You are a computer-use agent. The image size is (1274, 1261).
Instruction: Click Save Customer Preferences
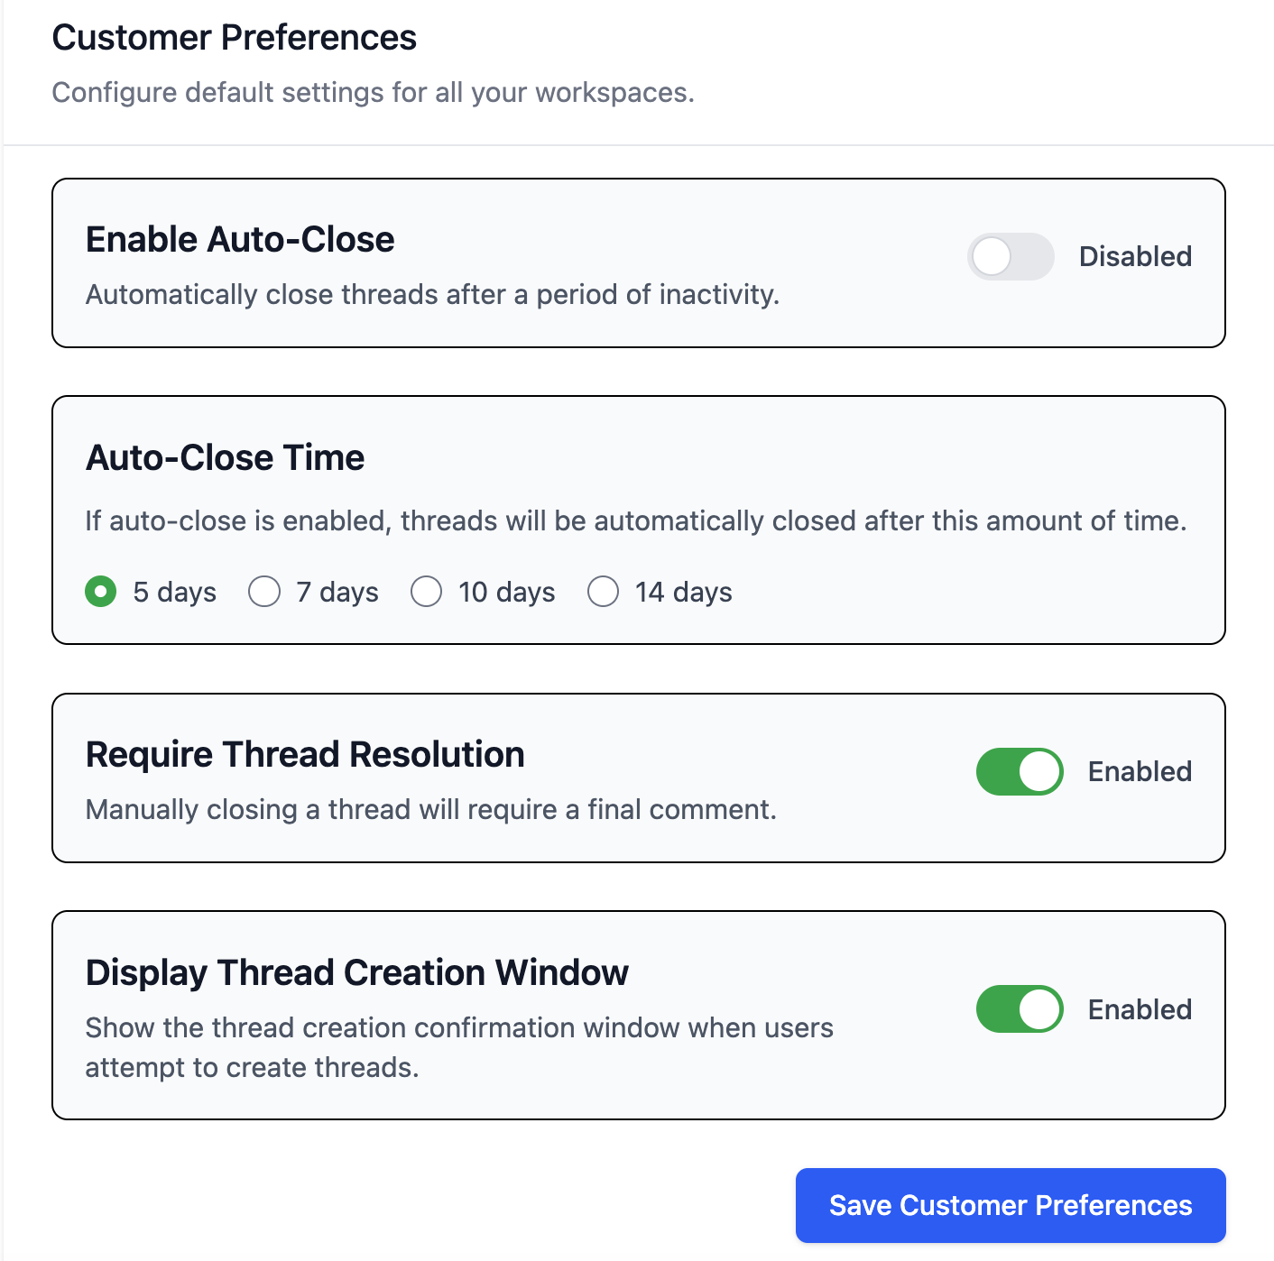pyautogui.click(x=1010, y=1205)
